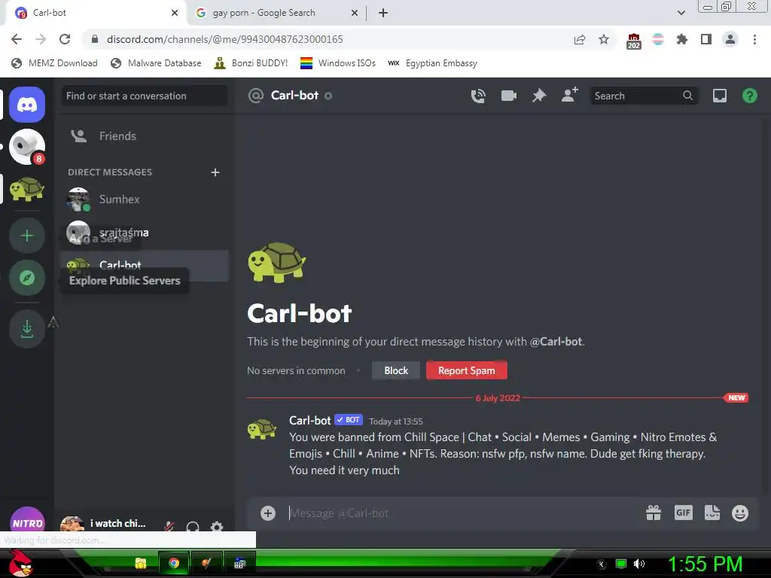Click the Message @Carl-bot input field
771x578 pixels.
(x=462, y=513)
